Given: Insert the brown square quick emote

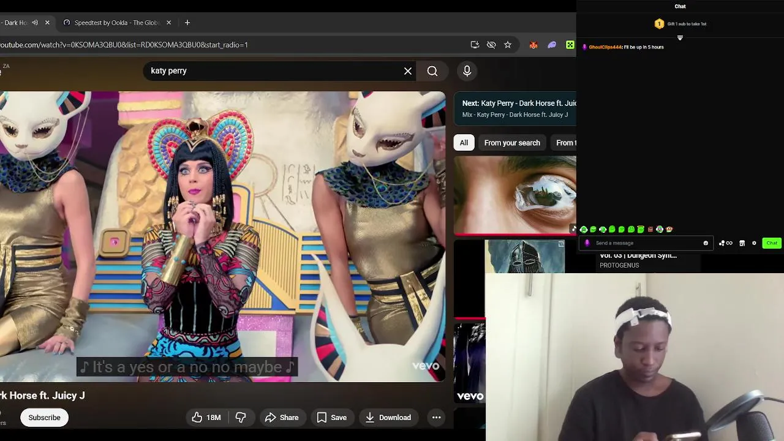Looking at the screenshot, I should click(x=650, y=230).
